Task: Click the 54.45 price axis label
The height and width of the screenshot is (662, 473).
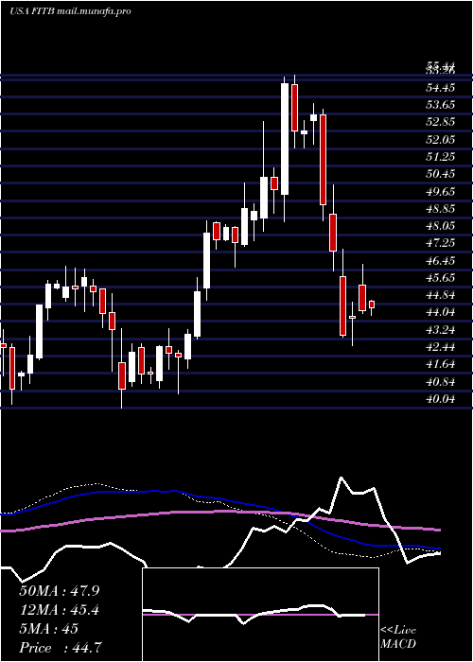Action: pos(440,88)
